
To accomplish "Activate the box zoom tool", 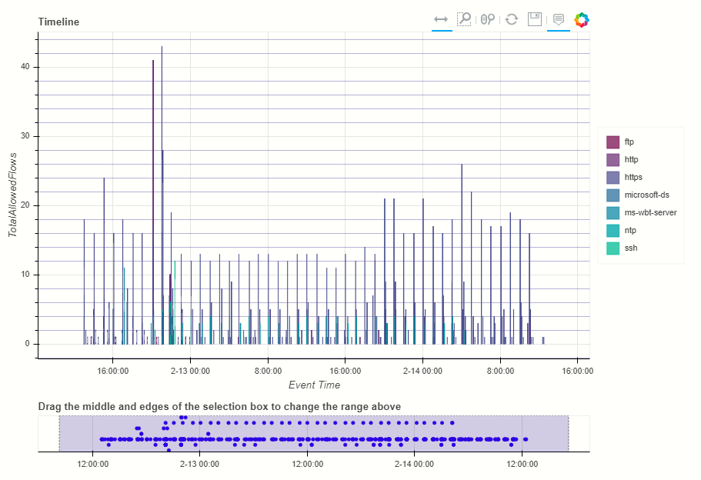I will (464, 19).
